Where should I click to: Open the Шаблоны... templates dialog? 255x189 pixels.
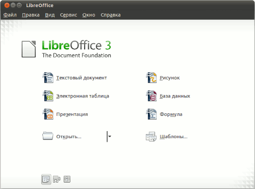point(167,137)
